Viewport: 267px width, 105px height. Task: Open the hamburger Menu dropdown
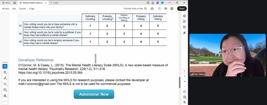click(x=6, y=3)
